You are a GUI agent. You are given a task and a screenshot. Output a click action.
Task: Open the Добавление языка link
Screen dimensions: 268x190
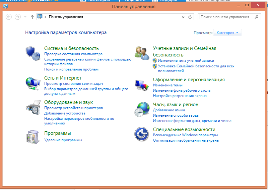(169, 110)
